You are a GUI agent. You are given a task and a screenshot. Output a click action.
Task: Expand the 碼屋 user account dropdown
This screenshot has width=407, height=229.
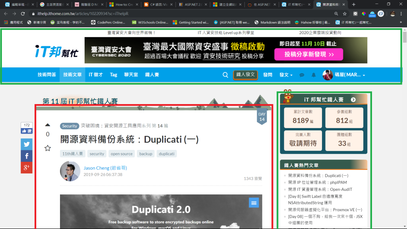tap(350, 75)
